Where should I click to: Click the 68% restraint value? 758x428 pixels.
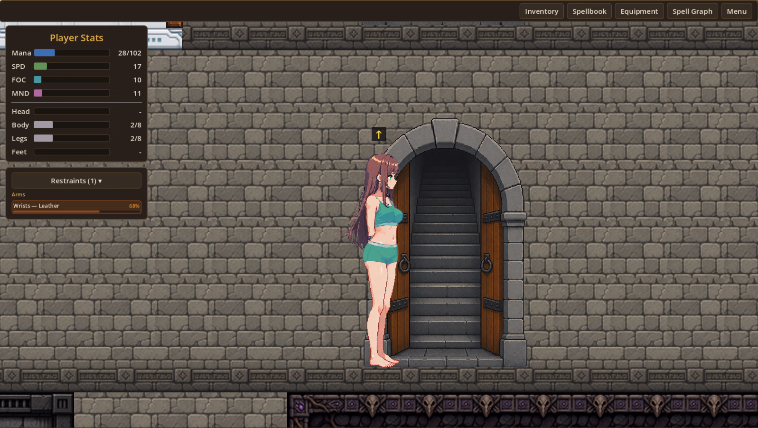(x=134, y=206)
